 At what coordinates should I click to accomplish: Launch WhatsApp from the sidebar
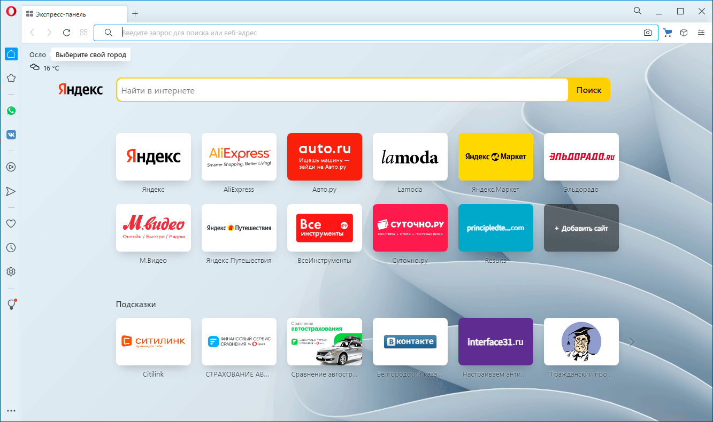coord(11,111)
